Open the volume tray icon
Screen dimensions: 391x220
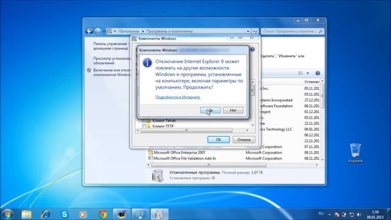[x=359, y=215]
